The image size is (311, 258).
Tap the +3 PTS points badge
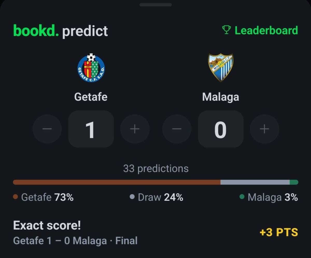[279, 232]
